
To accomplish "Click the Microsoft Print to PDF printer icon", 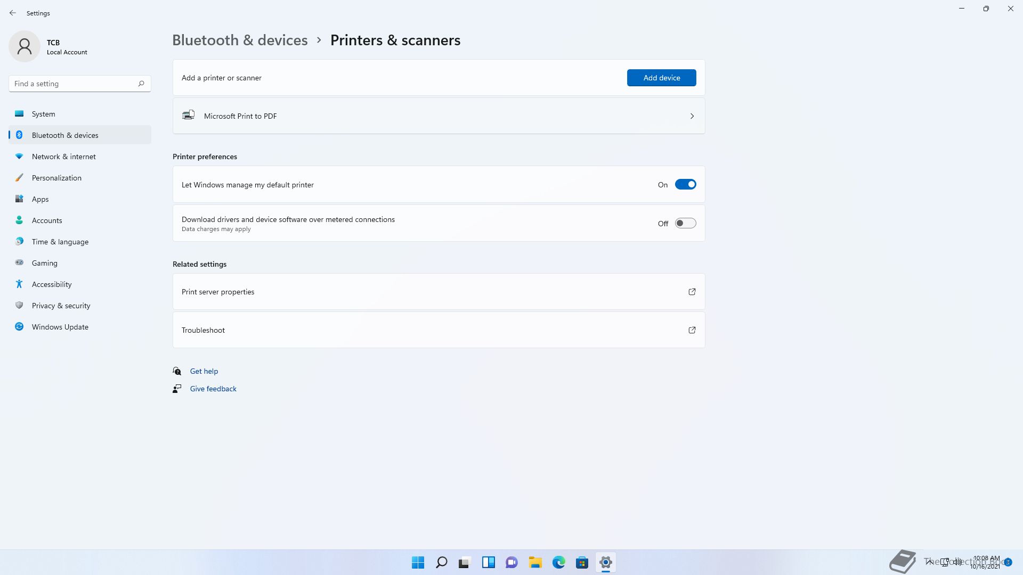I will pos(189,115).
